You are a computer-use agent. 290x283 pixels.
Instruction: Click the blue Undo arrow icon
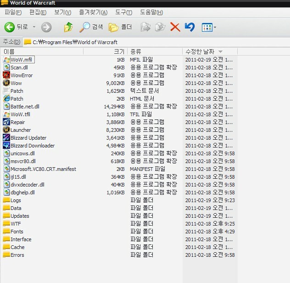(x=190, y=27)
